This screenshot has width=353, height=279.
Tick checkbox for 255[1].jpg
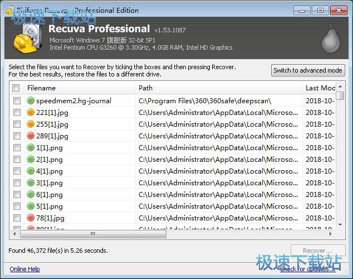[17, 124]
